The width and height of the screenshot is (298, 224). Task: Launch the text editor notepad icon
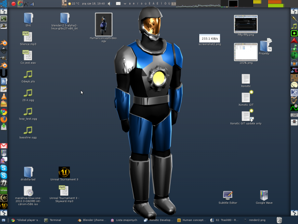4,88
